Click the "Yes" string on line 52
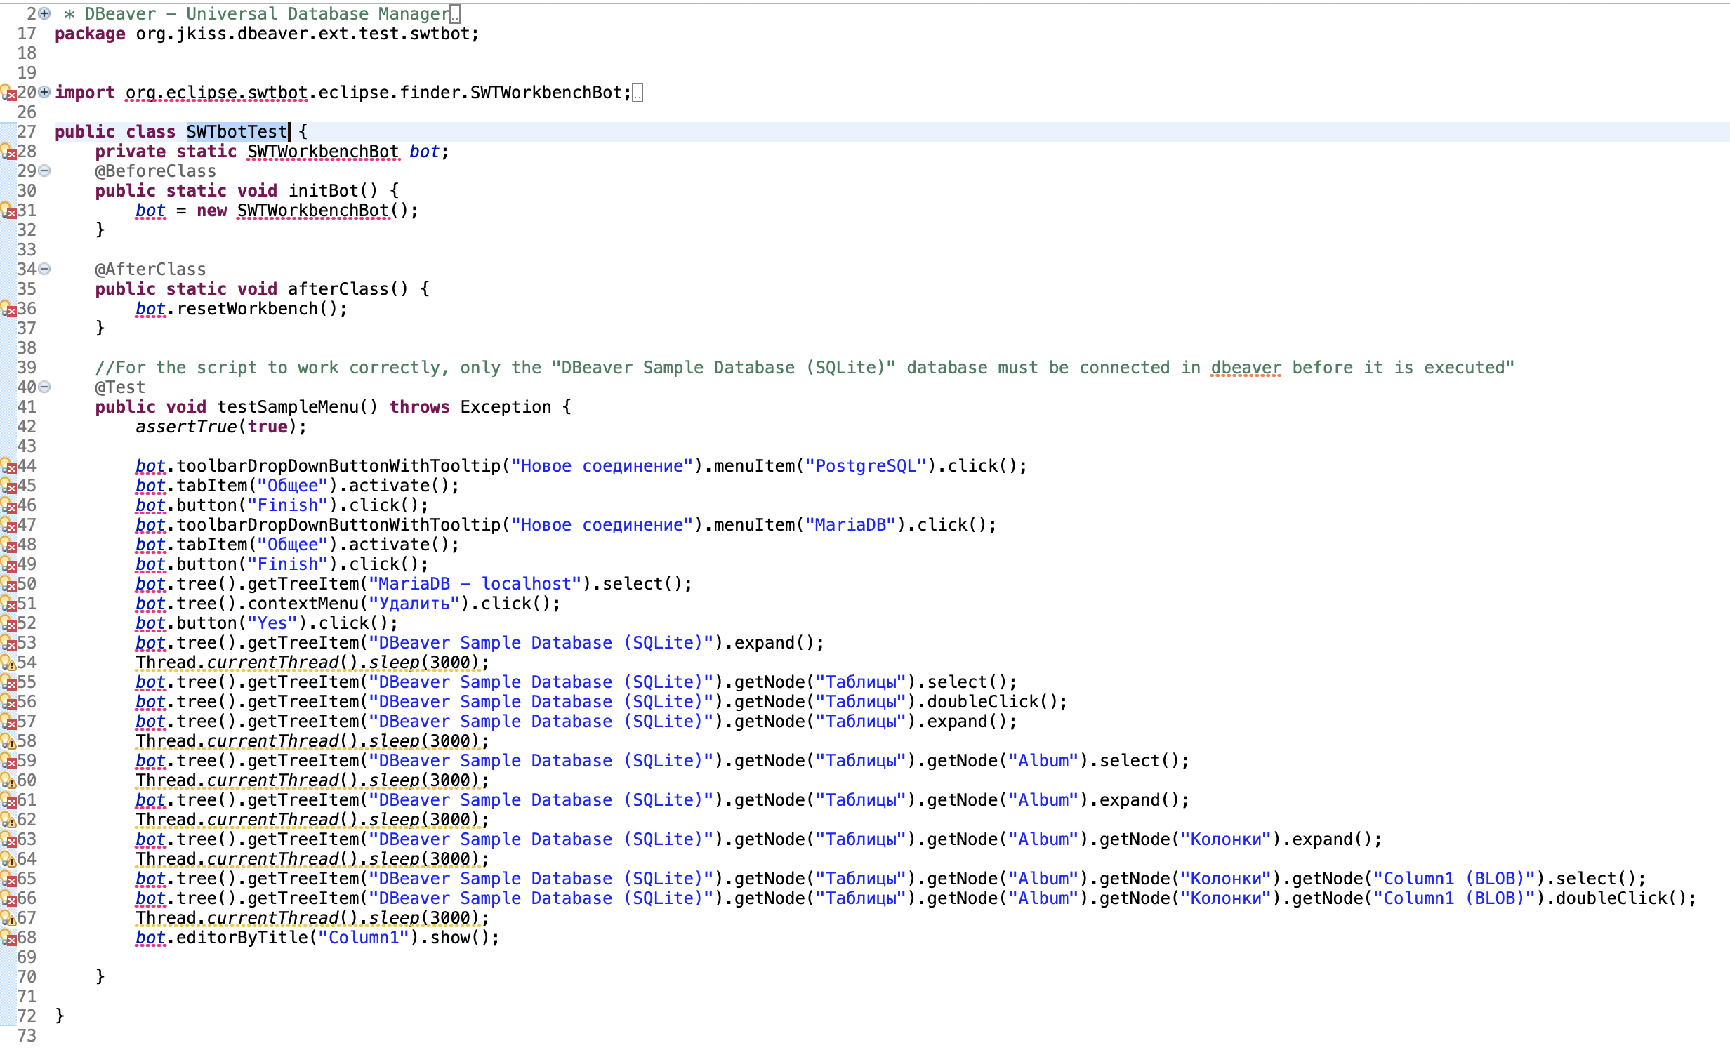1730x1050 pixels. (x=272, y=623)
